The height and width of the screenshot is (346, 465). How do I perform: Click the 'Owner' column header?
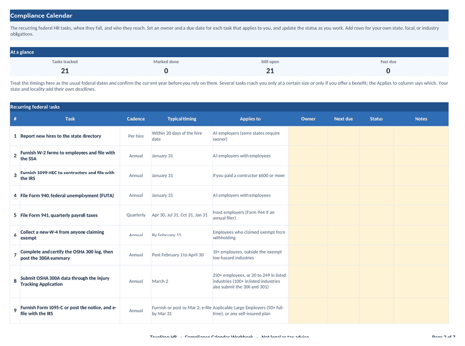click(308, 119)
